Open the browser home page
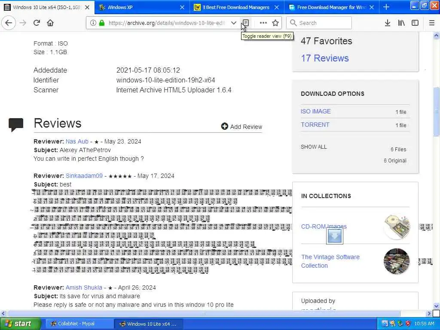440x330 pixels. [x=50, y=23]
